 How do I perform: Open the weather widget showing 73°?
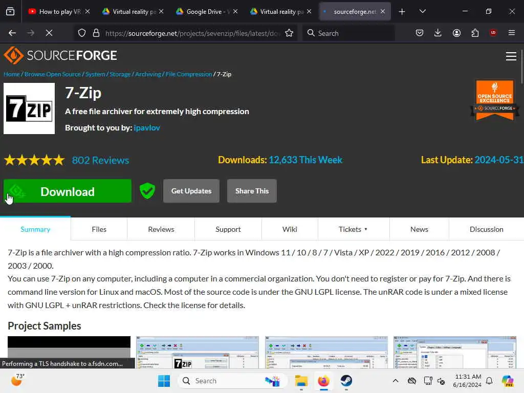17,380
